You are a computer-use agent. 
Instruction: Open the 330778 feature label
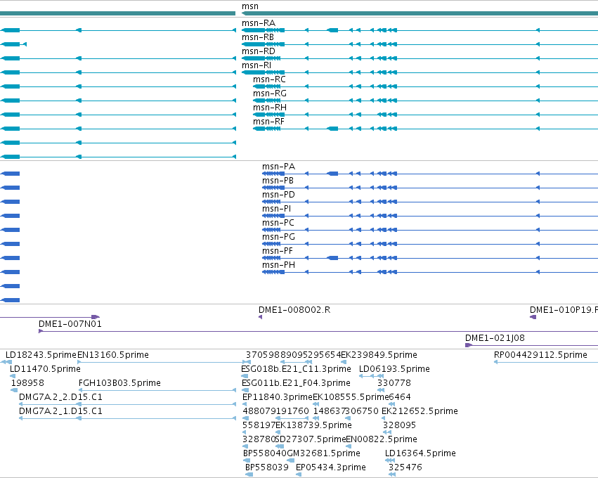tap(394, 383)
